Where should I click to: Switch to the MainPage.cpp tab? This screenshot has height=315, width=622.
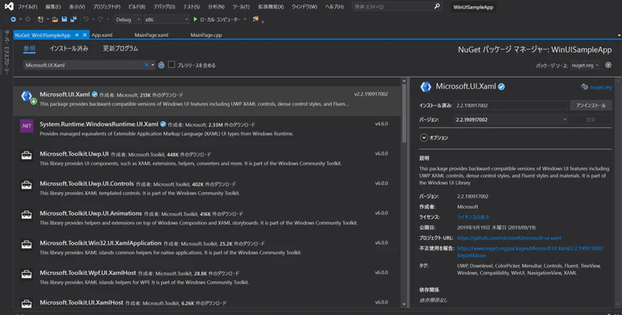(206, 35)
